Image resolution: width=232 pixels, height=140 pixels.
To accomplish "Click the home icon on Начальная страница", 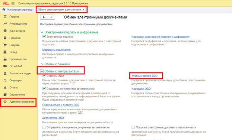I will tap(4, 10).
